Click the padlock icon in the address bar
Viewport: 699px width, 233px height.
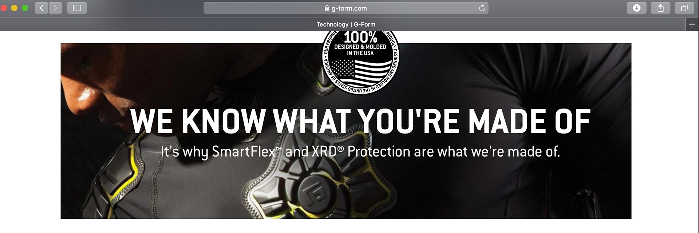point(327,8)
